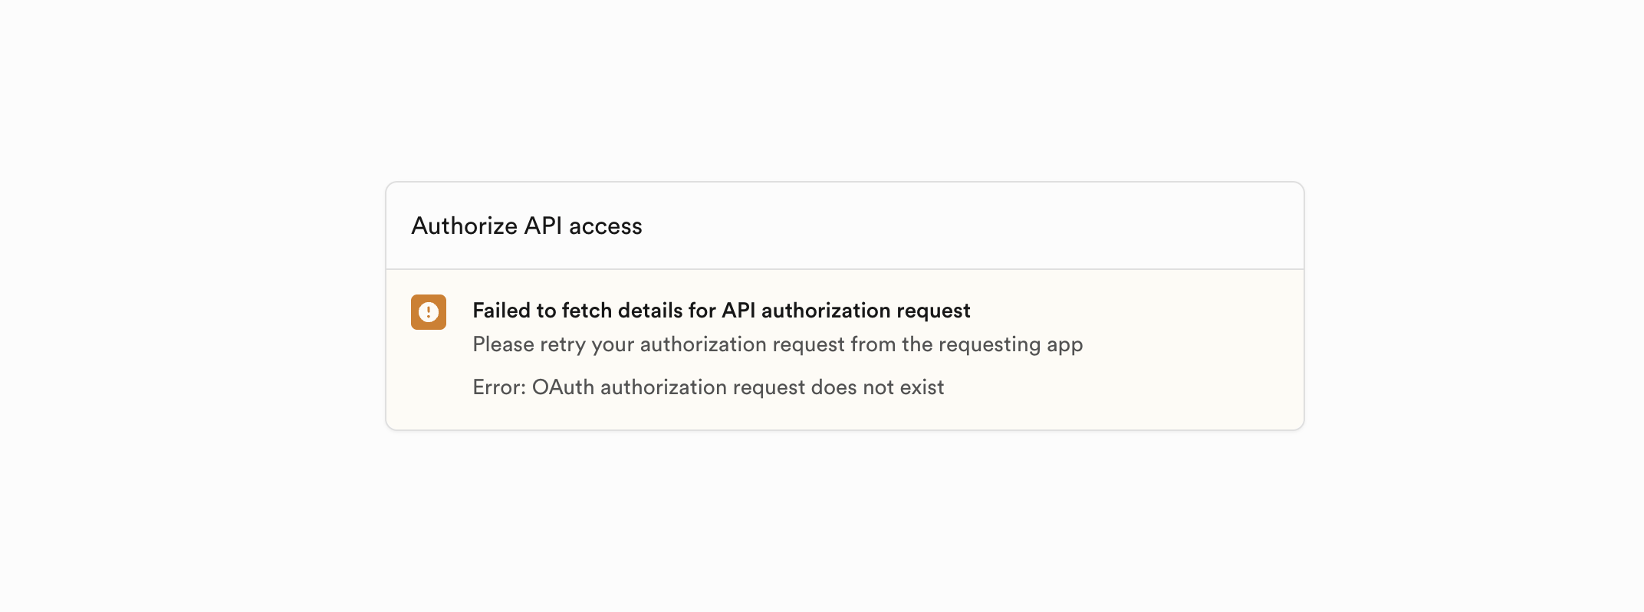
Task: Click 'requesting app' at end of retry message
Action: pyautogui.click(x=1010, y=344)
